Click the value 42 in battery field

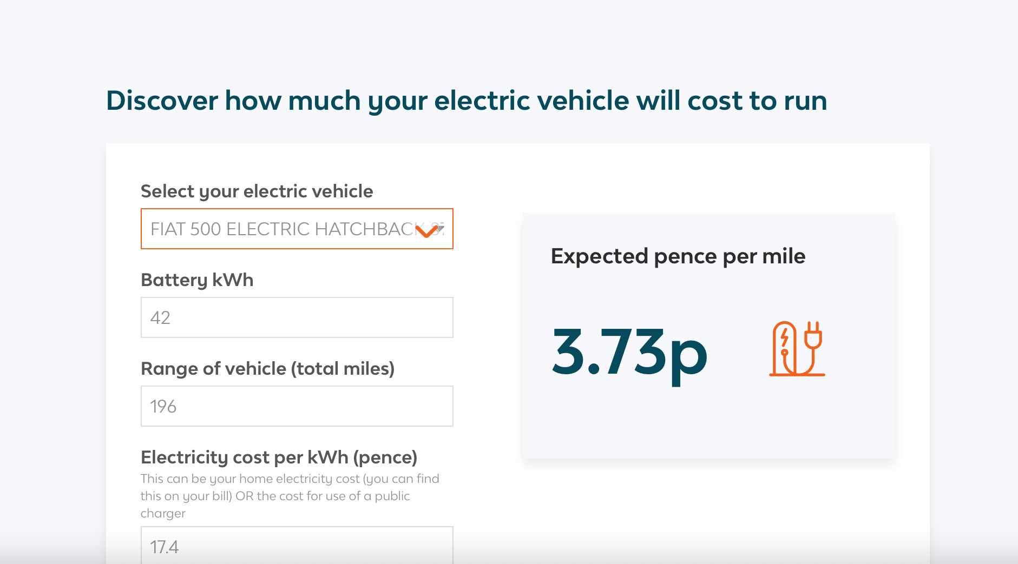[160, 317]
